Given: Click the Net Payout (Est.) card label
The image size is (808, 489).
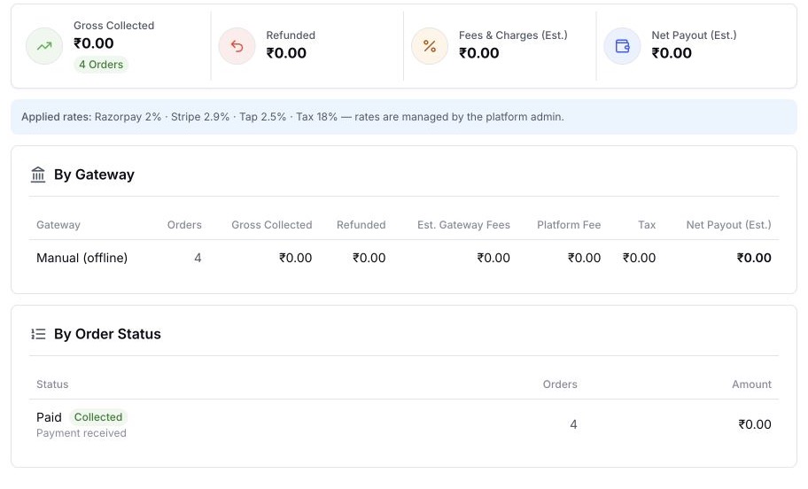Looking at the screenshot, I should [x=694, y=35].
